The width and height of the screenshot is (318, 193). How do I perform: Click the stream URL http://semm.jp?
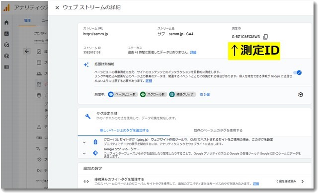(95, 34)
